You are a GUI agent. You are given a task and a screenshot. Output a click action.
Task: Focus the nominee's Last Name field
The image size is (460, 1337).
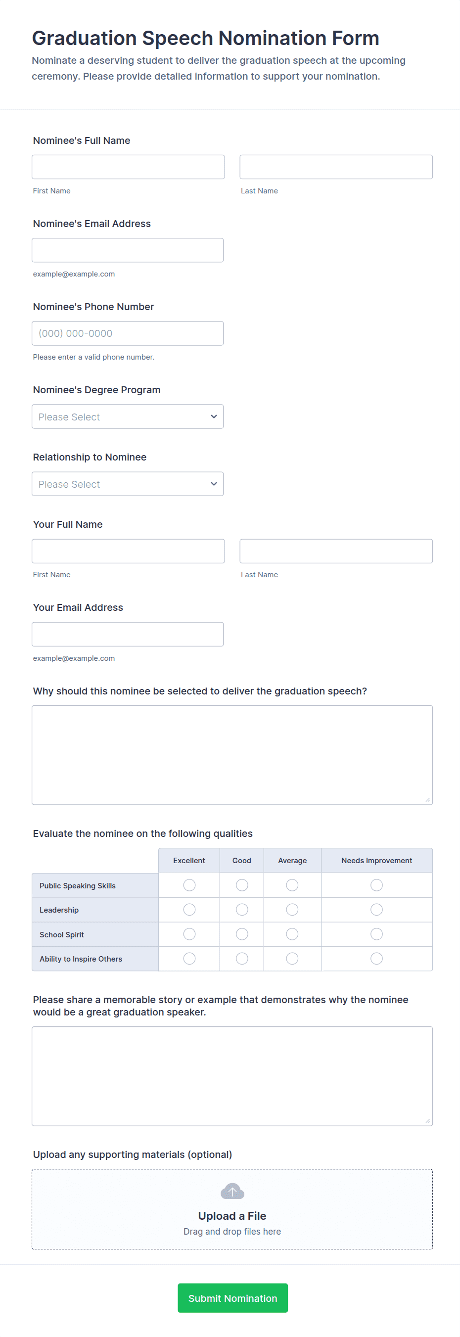pos(336,167)
